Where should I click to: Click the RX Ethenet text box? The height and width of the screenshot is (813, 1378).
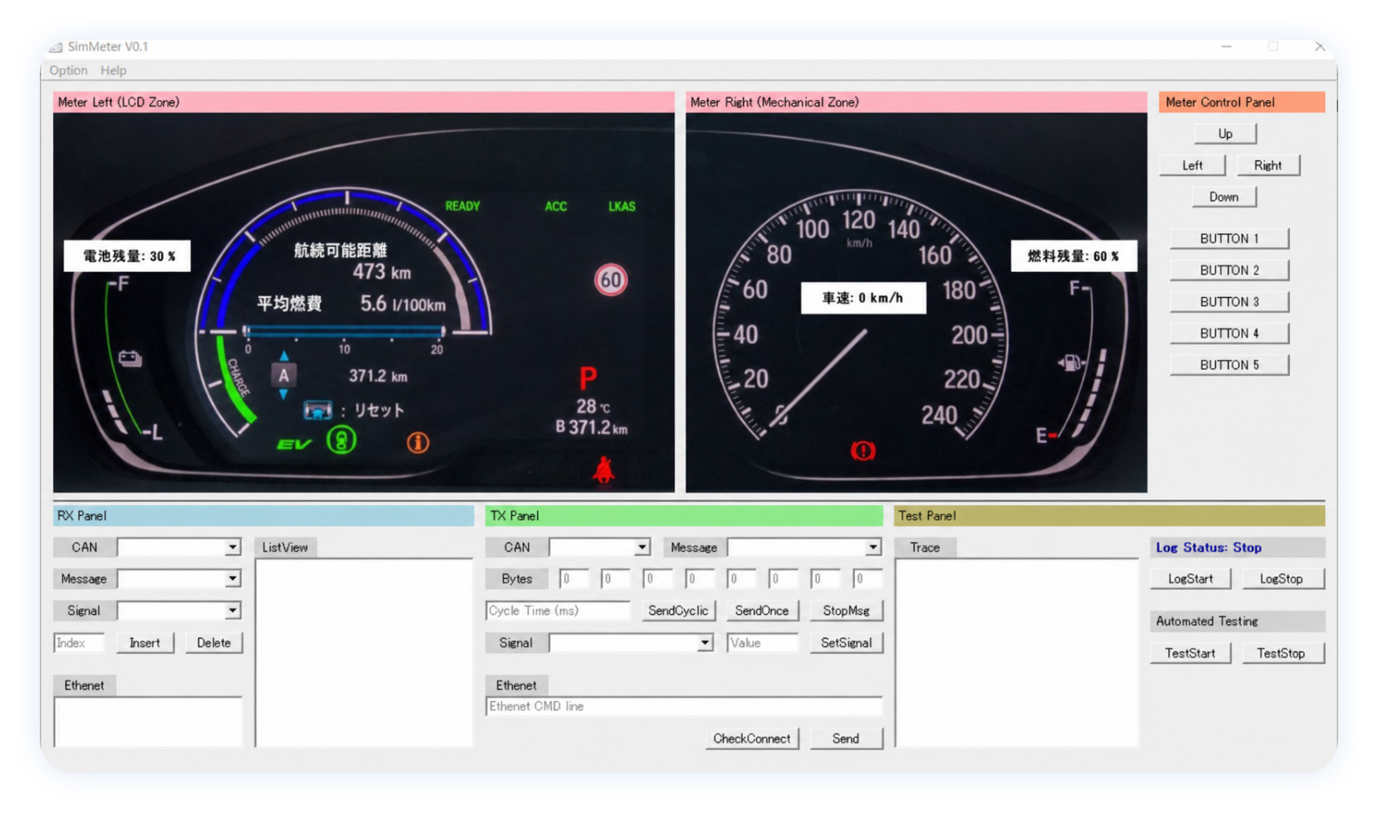tap(148, 722)
